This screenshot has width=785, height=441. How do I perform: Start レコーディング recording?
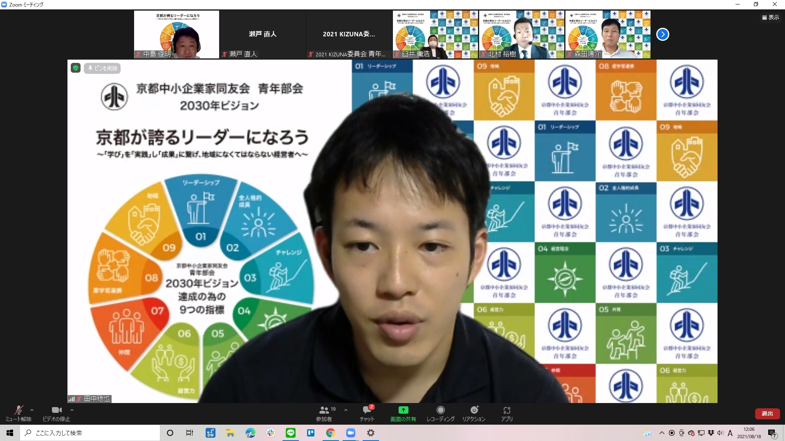(440, 413)
